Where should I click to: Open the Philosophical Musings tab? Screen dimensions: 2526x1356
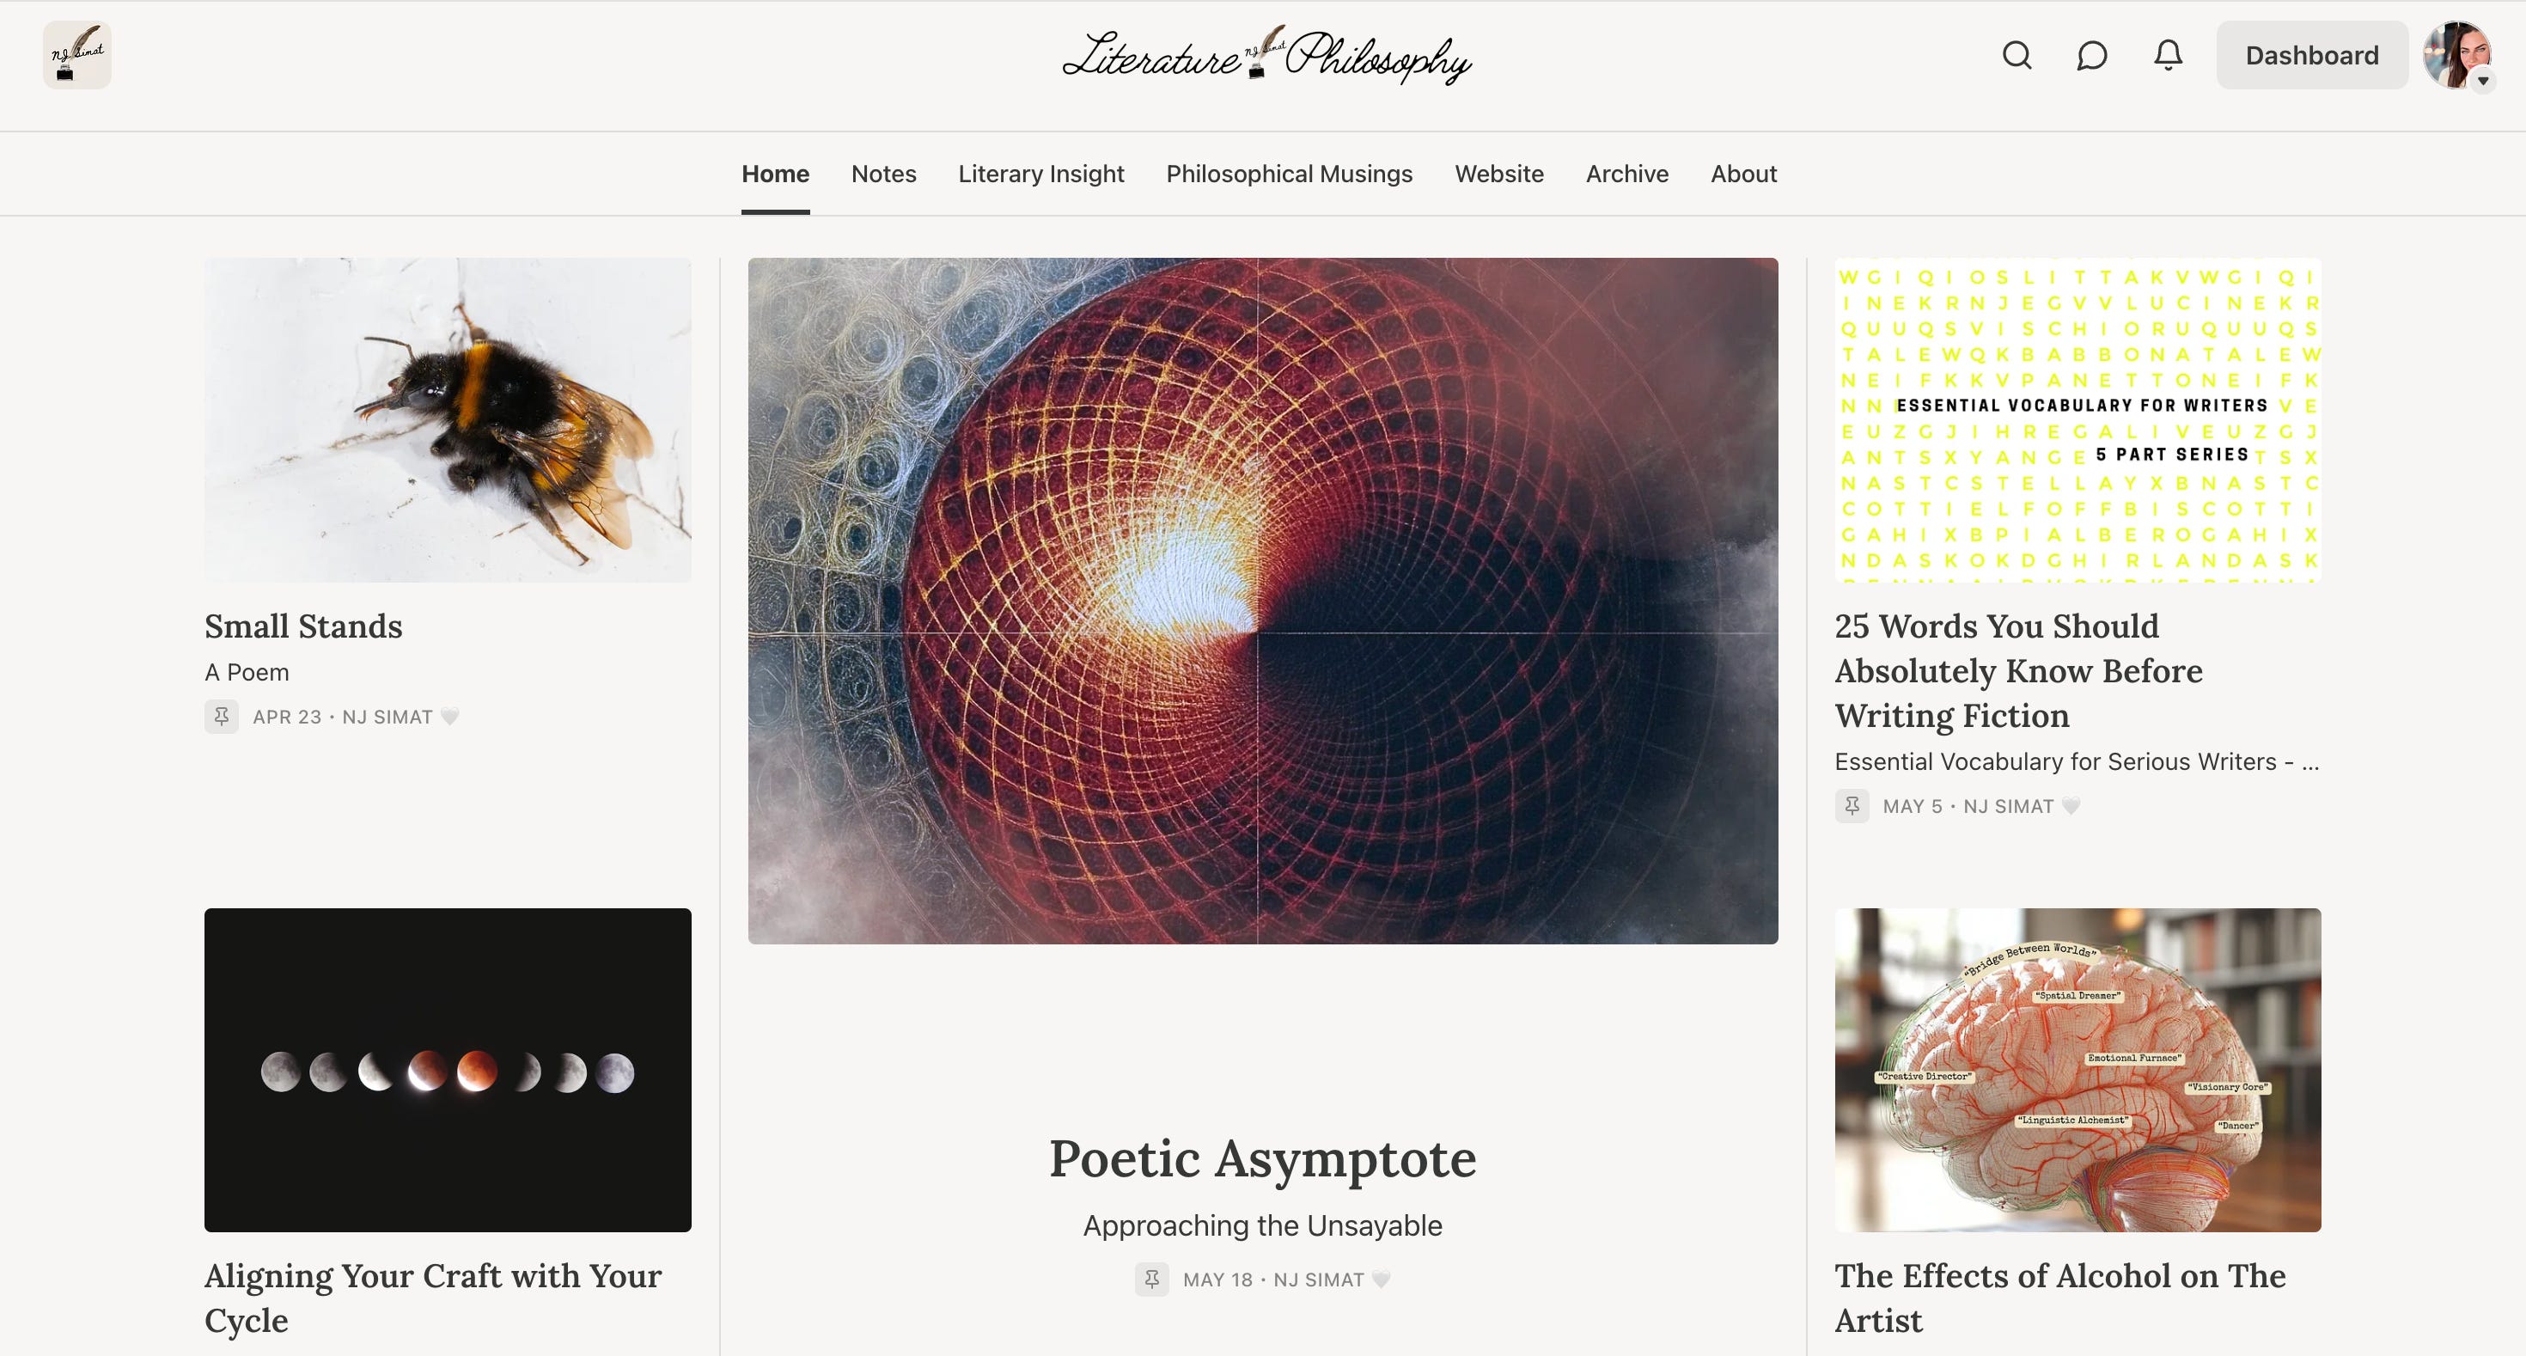1289,174
